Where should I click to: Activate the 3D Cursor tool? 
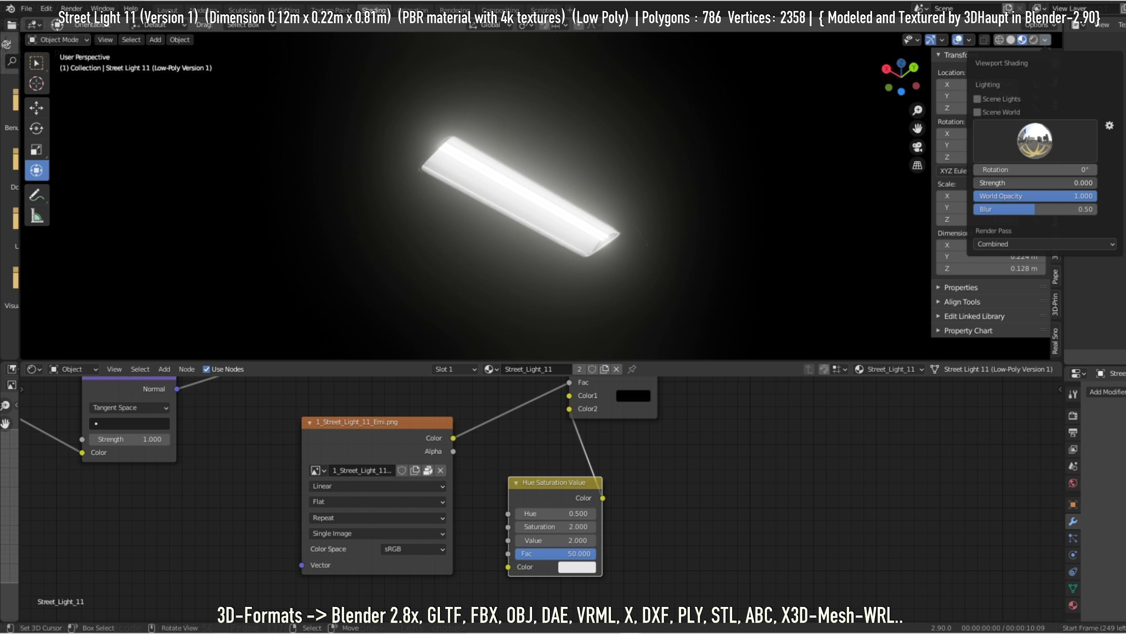(x=37, y=83)
